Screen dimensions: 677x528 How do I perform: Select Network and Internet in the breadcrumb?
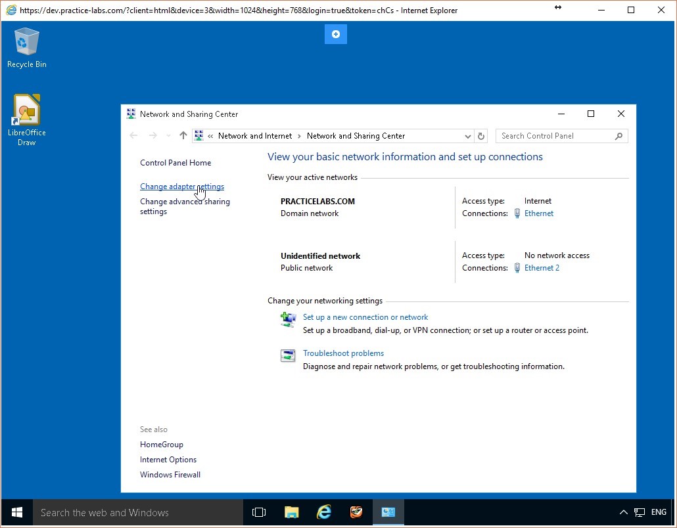coord(254,136)
